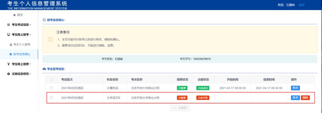Click the cloud icon before 考生报考信息
Viewport: 322px width, 113px height.
pyautogui.click(x=44, y=69)
